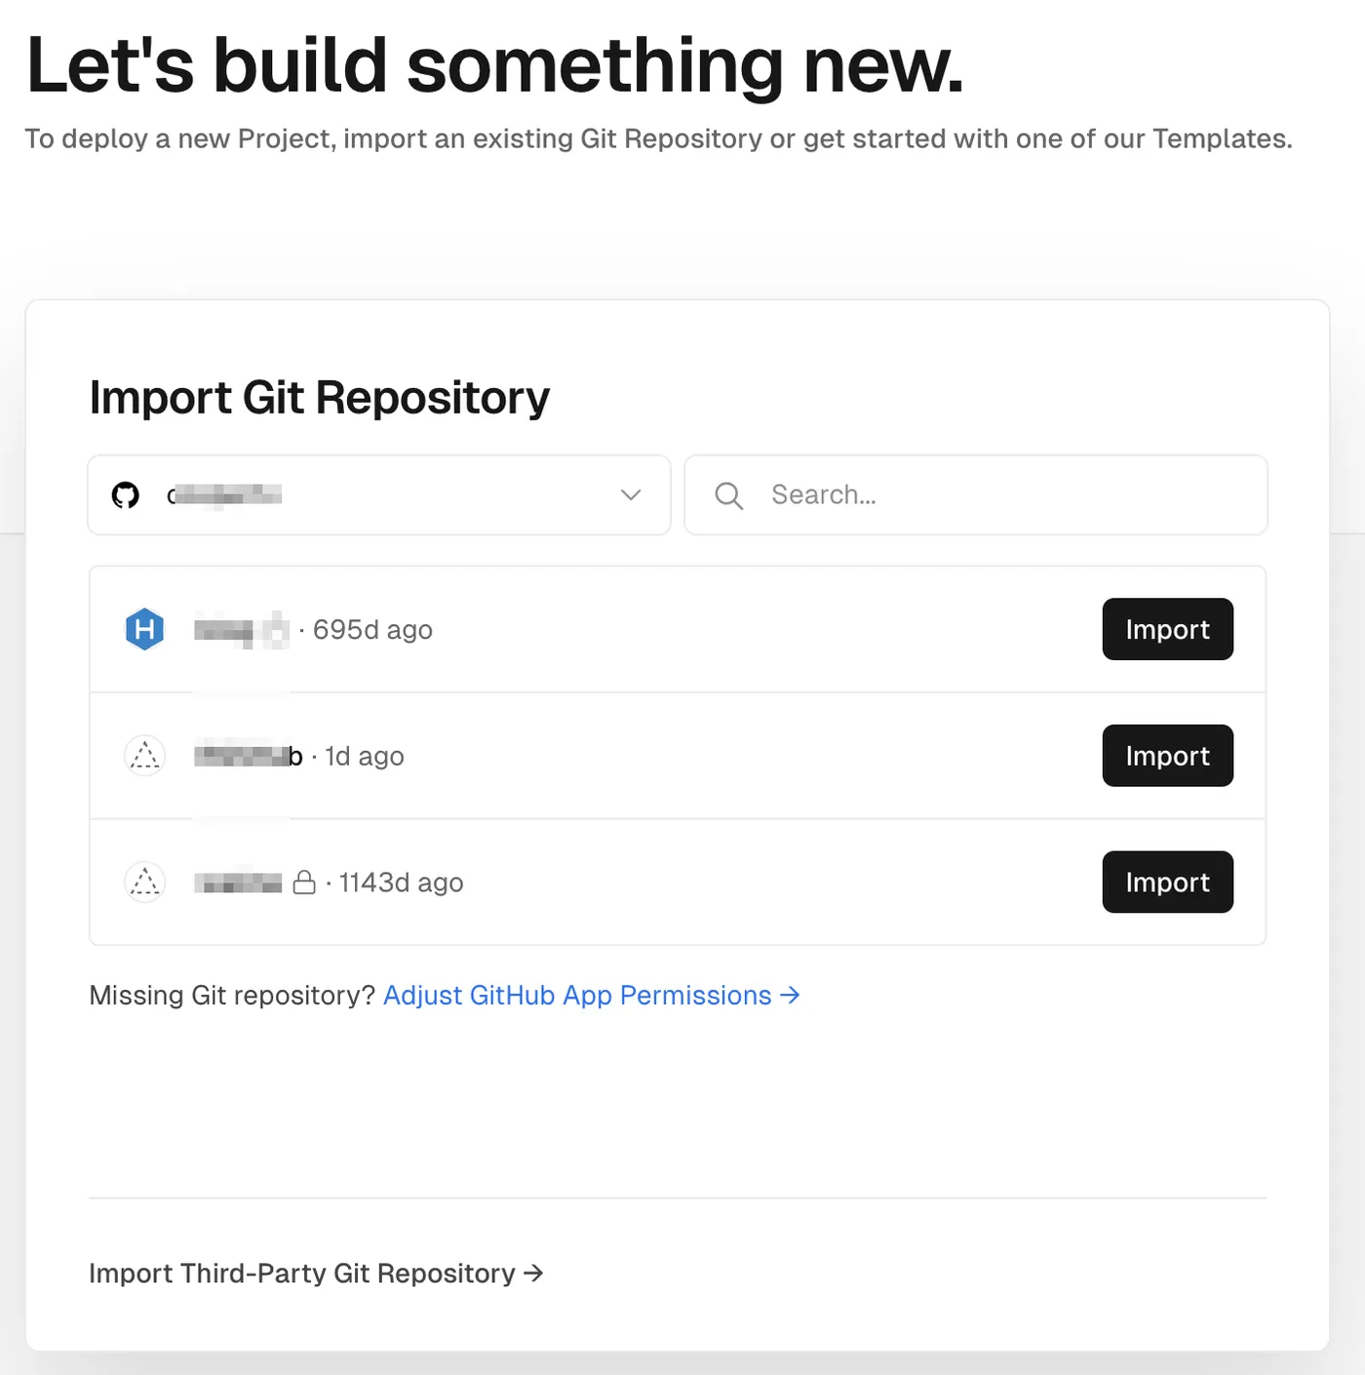This screenshot has width=1365, height=1375.
Task: Select the private repository name dated 1143d ago
Action: pyautogui.click(x=238, y=883)
